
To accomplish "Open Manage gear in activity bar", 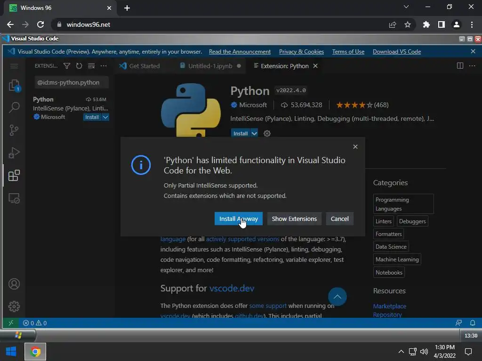I will (x=14, y=306).
